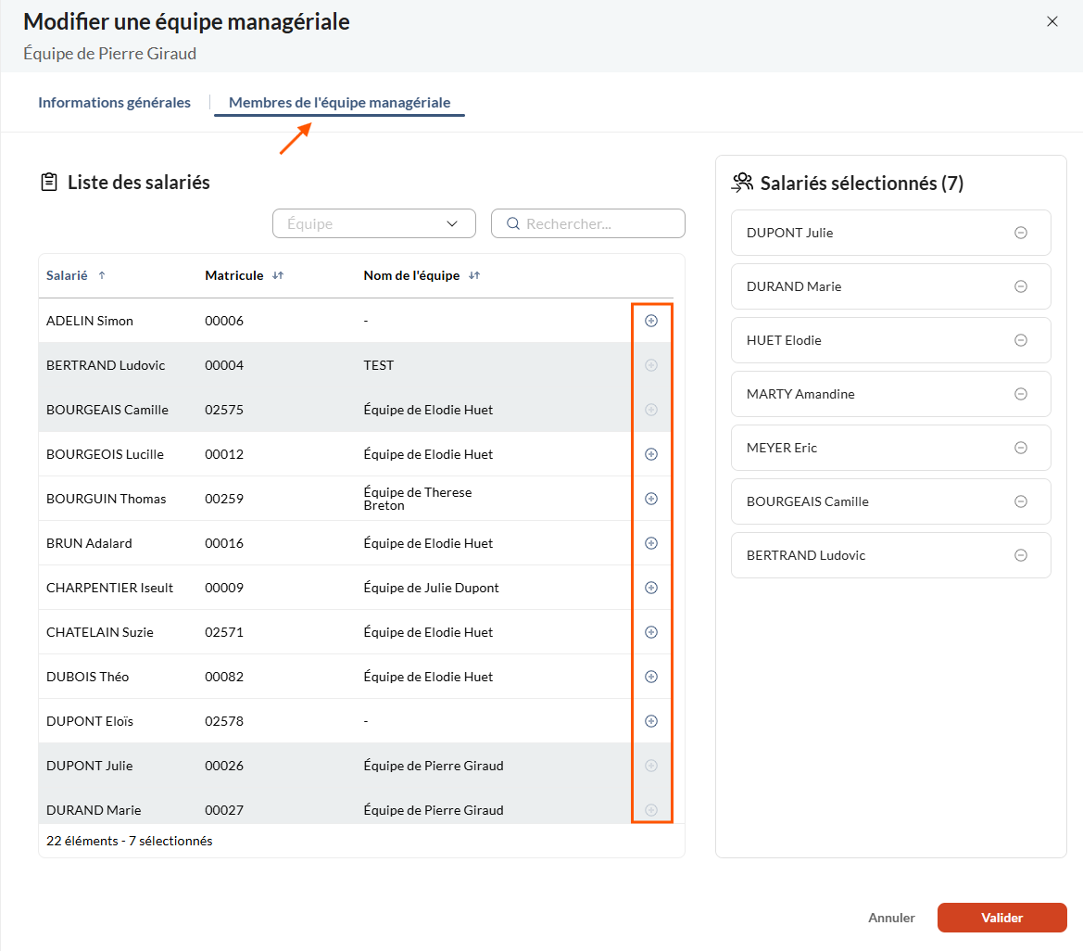Image resolution: width=1083 pixels, height=951 pixels.
Task: Click Équipe de Therese Breton cell
Action: click(418, 499)
